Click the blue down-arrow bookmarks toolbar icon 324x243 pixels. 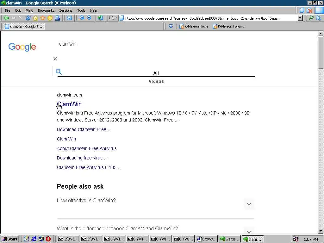click(x=171, y=26)
